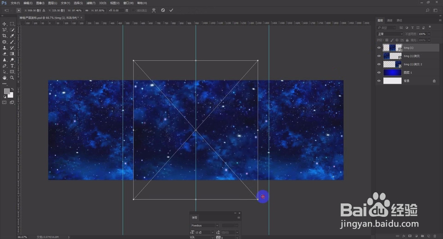Click the foreground color swatch
The height and width of the screenshot is (239, 443).
[7, 91]
